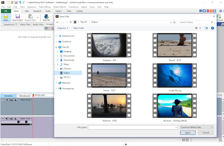Refresh the Videos folder listing
The height and width of the screenshot is (146, 224).
pyautogui.click(x=174, y=22)
